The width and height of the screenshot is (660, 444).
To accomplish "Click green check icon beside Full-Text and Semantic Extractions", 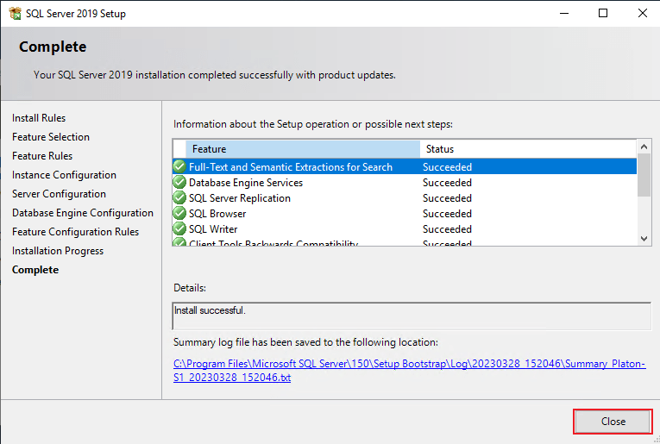I will tap(179, 167).
